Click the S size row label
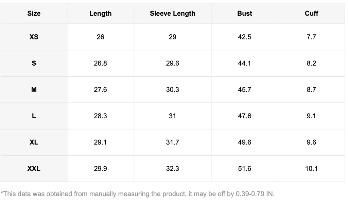The height and width of the screenshot is (200, 348). coord(34,63)
